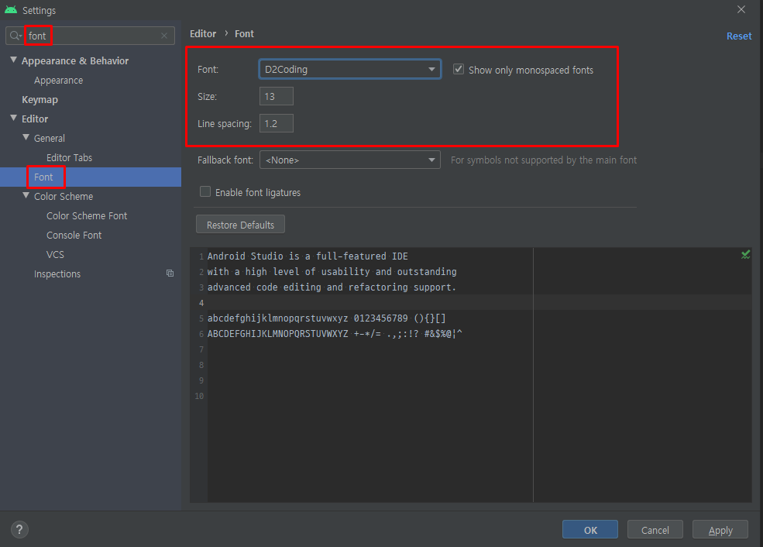The image size is (763, 547).
Task: Click the Editor breadcrumb
Action: pos(203,33)
